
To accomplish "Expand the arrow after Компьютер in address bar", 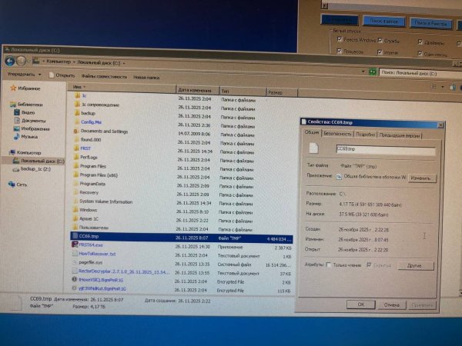I will point(74,62).
